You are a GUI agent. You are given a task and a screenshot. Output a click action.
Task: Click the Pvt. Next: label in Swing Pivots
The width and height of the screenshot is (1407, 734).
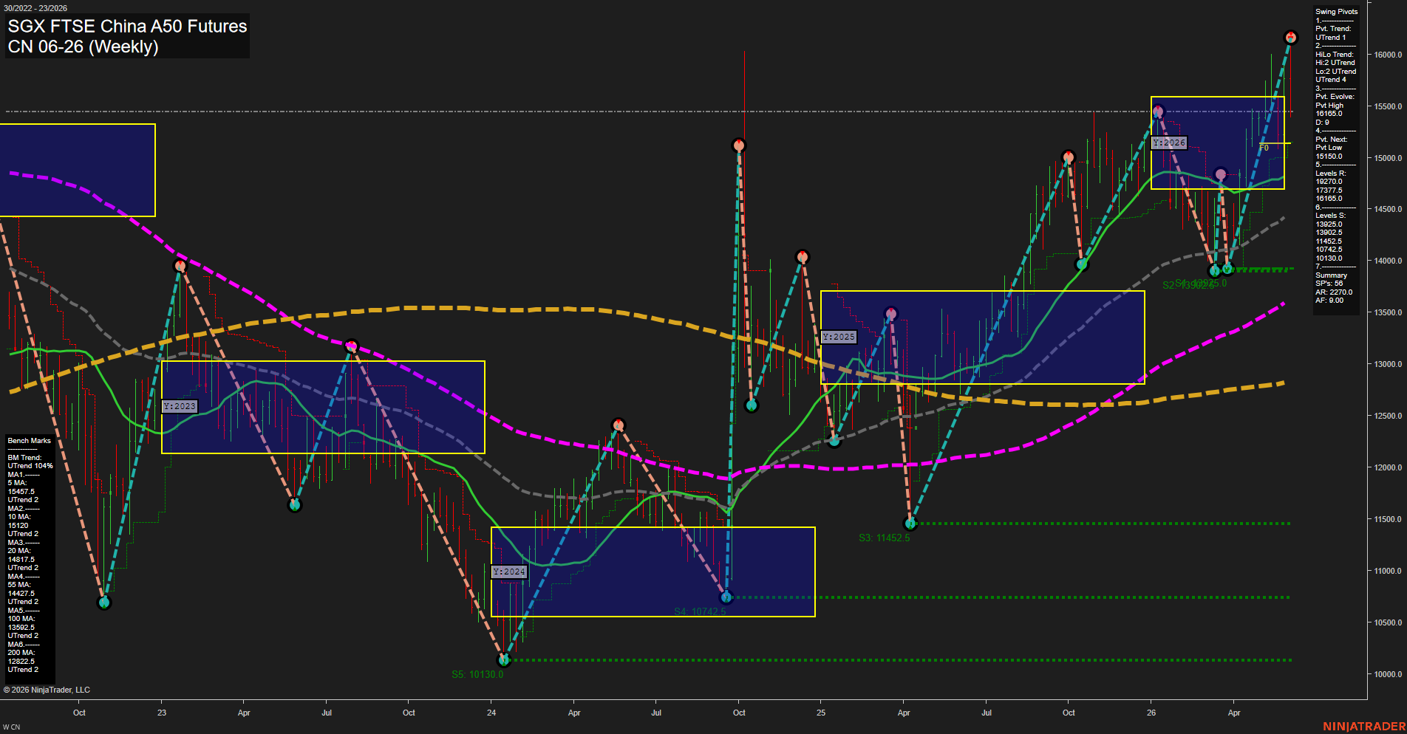(1332, 140)
